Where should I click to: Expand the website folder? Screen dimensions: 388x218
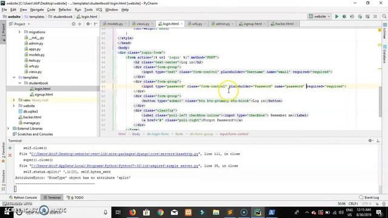pyautogui.click(x=14, y=106)
